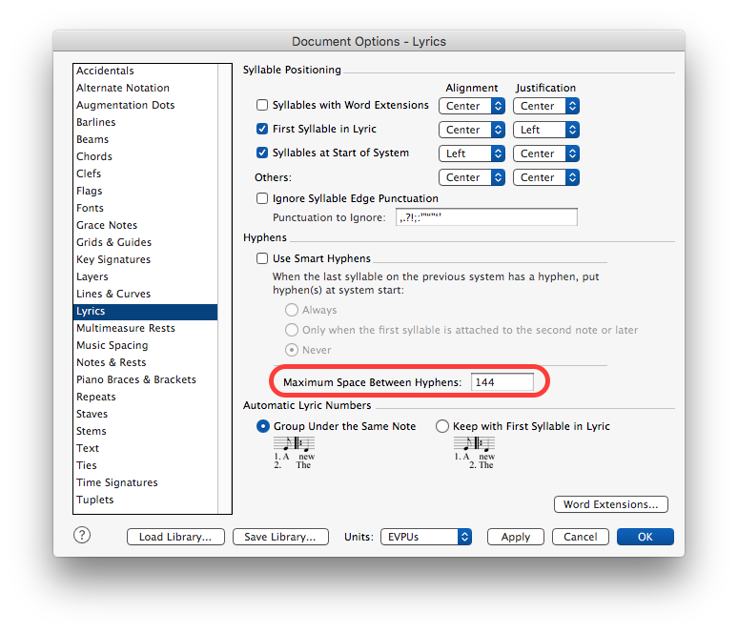
Task: Click the Punctuation to Ignore text field
Action: point(486,217)
